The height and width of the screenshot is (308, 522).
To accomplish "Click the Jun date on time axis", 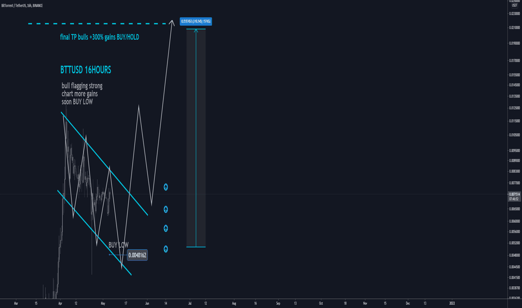I will point(147,304).
